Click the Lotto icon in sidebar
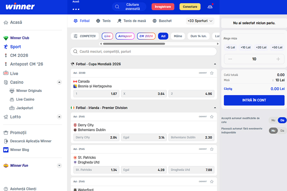The image size is (287, 191). [6, 117]
